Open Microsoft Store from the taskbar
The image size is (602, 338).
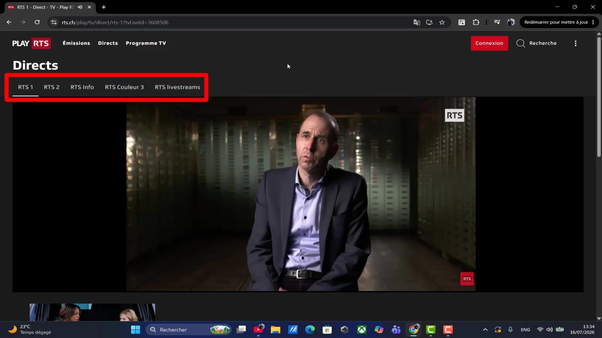pos(327,330)
